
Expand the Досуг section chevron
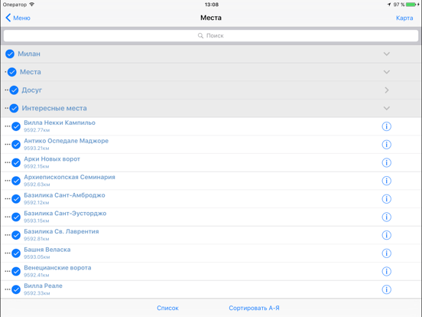[387, 90]
